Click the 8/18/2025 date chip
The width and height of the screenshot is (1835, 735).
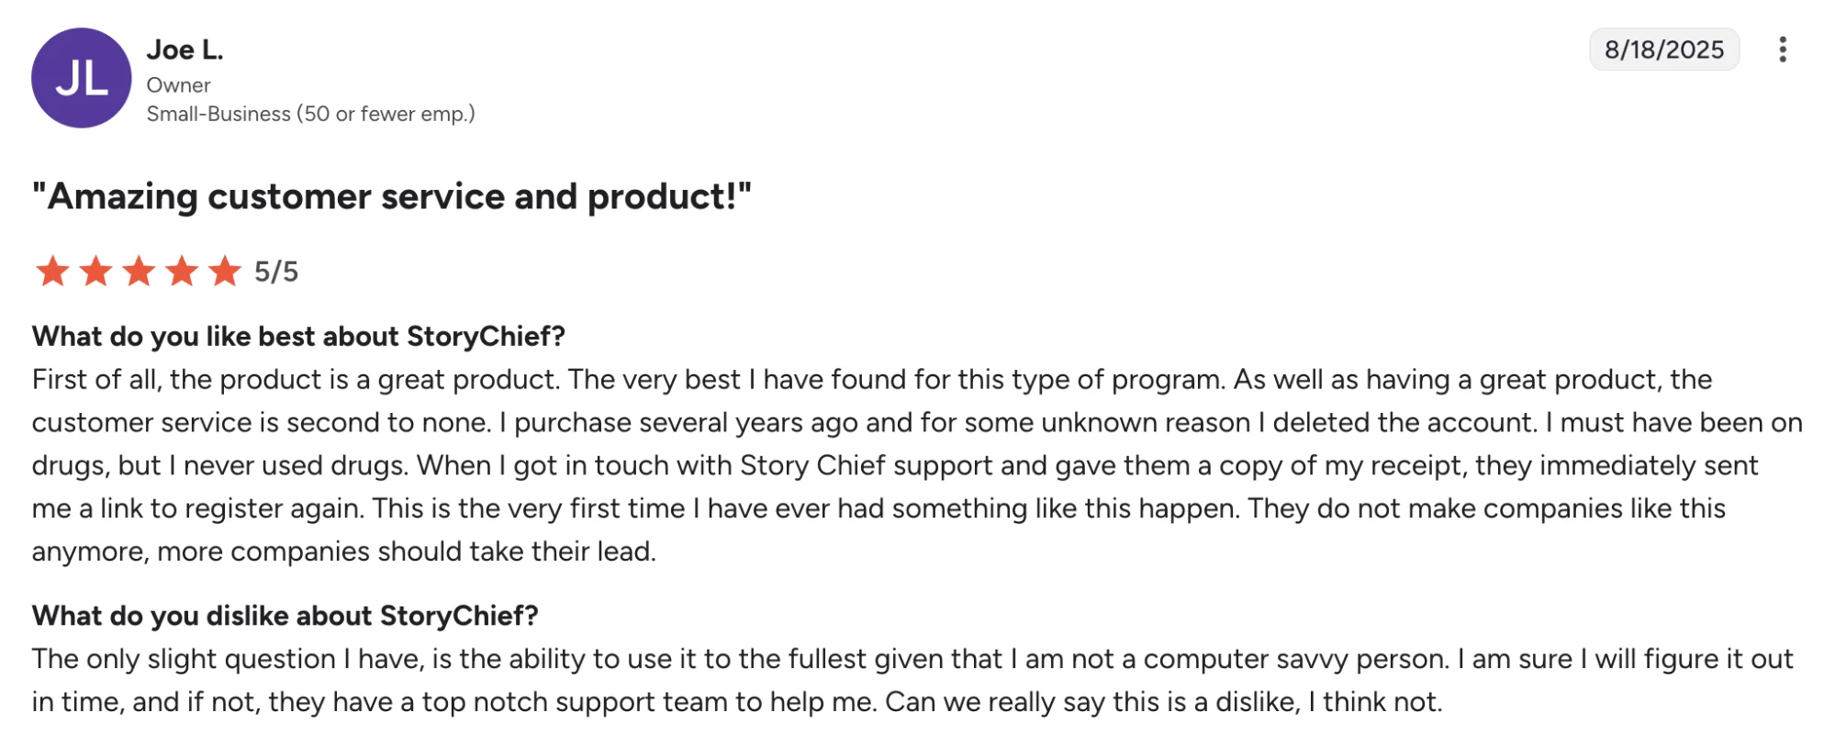click(1664, 50)
